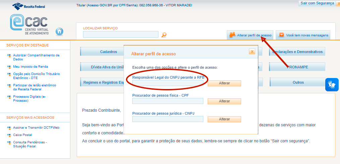This screenshot has height=164, width=340.
Task: Click Alterar for Procurador de pessoa jurídica
Action: pyautogui.click(x=224, y=119)
